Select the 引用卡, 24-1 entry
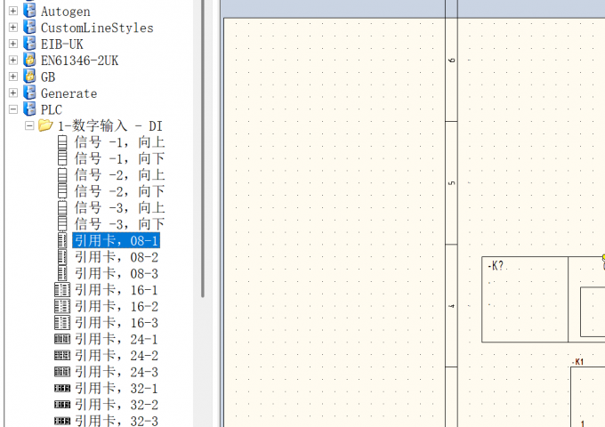The image size is (605, 427). click(x=117, y=339)
